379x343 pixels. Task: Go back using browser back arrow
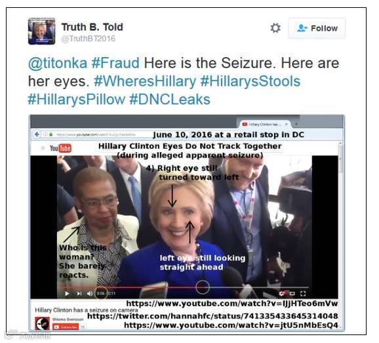click(x=37, y=134)
